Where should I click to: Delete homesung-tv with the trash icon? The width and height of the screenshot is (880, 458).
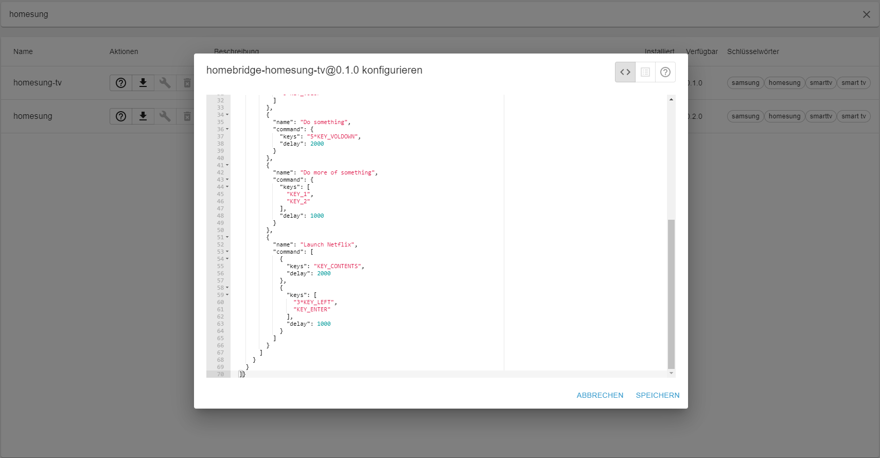pos(187,83)
